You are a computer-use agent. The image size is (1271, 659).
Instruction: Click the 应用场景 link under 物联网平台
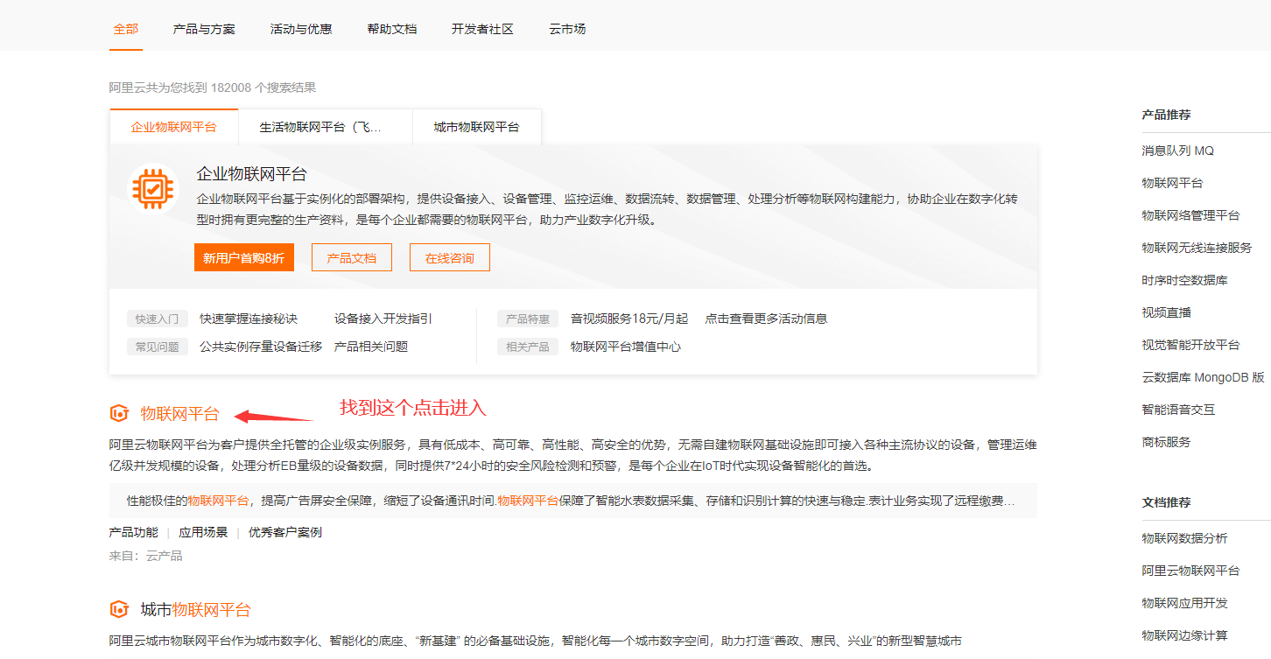pos(203,532)
